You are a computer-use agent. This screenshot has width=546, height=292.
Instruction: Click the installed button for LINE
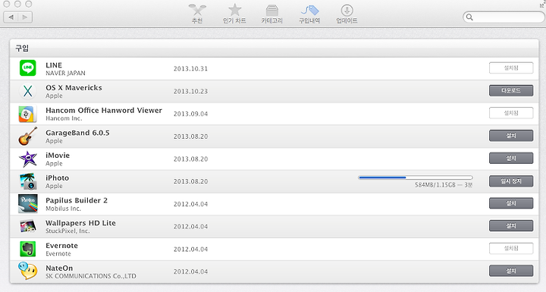click(511, 68)
